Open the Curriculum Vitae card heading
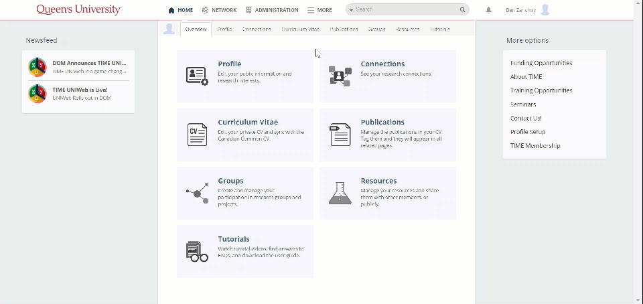 point(248,122)
